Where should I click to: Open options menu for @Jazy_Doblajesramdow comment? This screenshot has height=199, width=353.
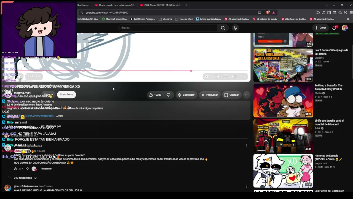(247, 186)
